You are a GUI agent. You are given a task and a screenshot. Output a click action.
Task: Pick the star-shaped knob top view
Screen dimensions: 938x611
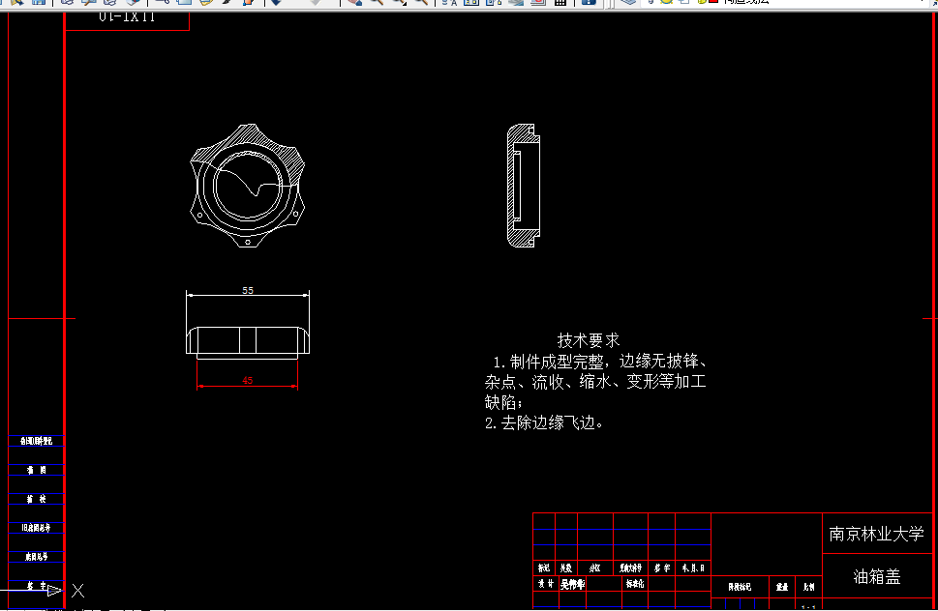248,186
